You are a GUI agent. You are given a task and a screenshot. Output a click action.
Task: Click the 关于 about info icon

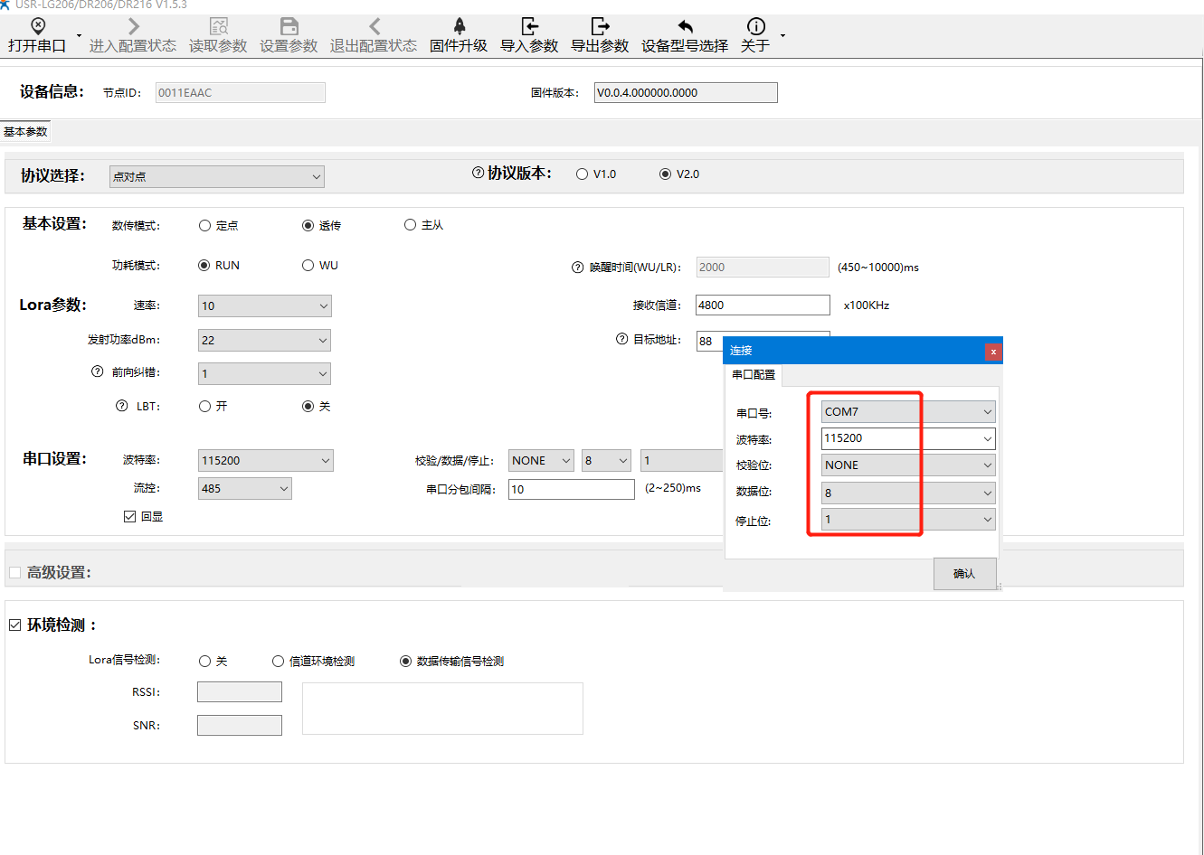coord(755,27)
